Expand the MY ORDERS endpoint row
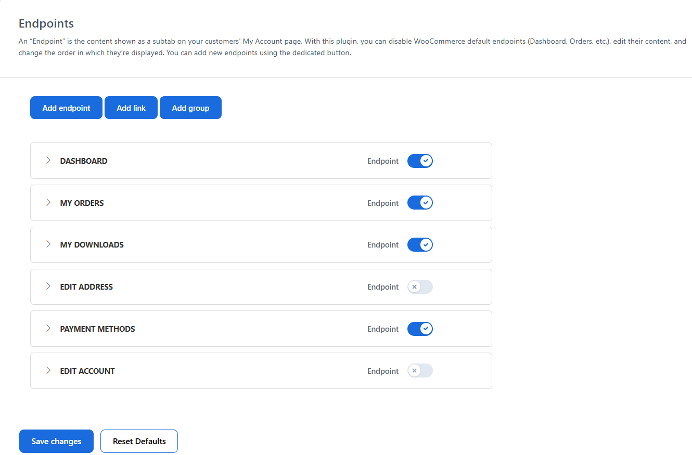692x455 pixels. pos(48,203)
